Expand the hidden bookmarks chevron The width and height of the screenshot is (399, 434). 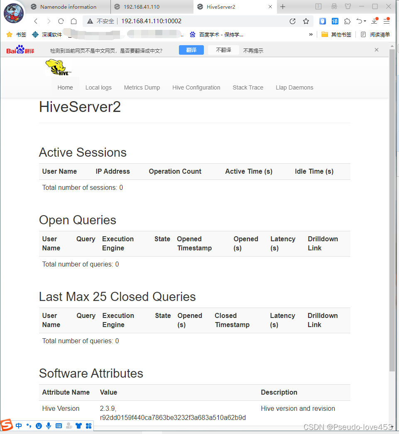(310, 34)
